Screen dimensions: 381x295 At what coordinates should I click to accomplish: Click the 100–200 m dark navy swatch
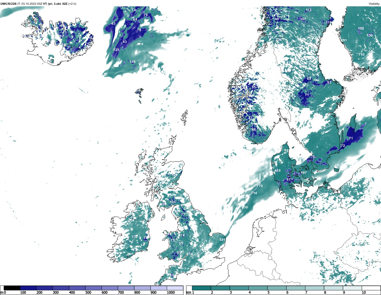click(x=28, y=288)
